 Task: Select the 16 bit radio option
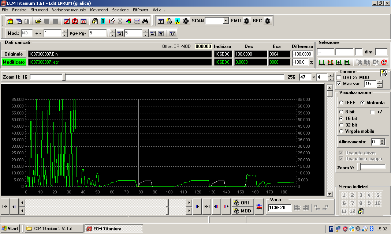341,118
